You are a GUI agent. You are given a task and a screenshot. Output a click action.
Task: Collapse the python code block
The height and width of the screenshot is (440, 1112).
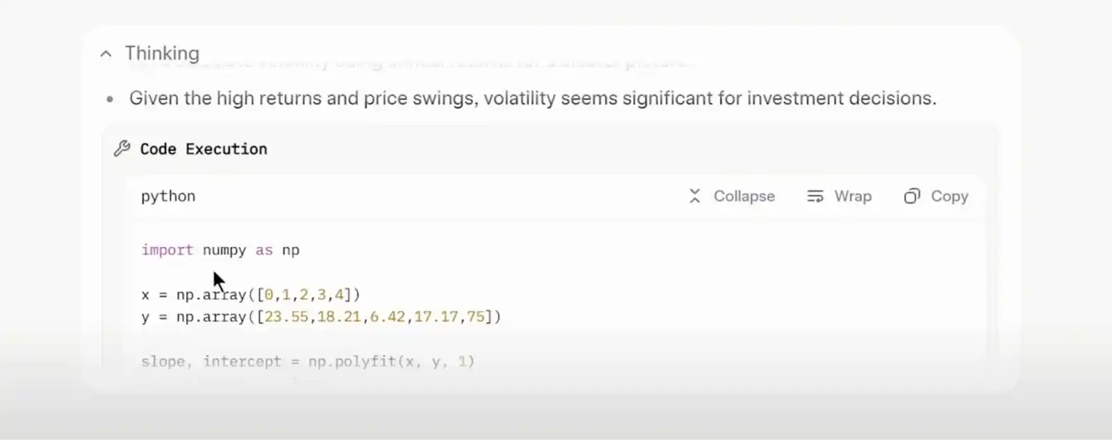tap(731, 196)
